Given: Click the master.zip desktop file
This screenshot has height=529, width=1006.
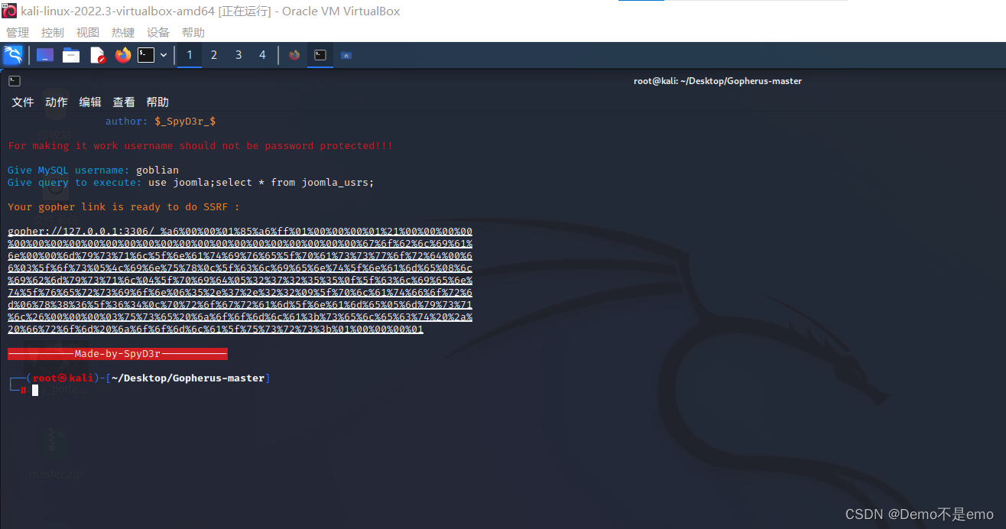Looking at the screenshot, I should pos(56,453).
